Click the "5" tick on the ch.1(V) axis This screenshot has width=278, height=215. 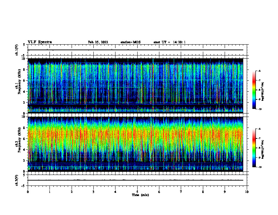coord(24,45)
